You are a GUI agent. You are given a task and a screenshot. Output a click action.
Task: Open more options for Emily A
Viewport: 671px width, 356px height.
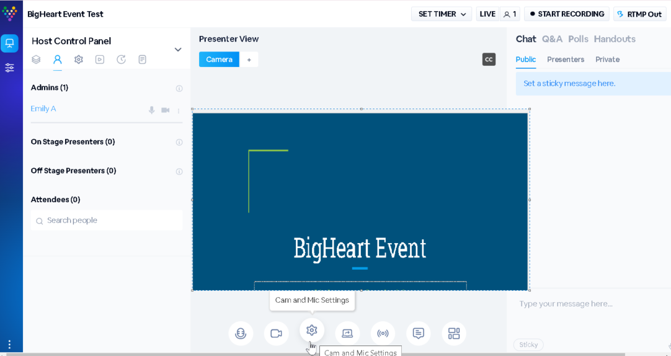point(179,110)
